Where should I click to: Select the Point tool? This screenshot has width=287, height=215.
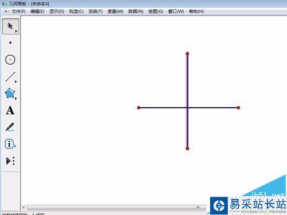pyautogui.click(x=10, y=42)
